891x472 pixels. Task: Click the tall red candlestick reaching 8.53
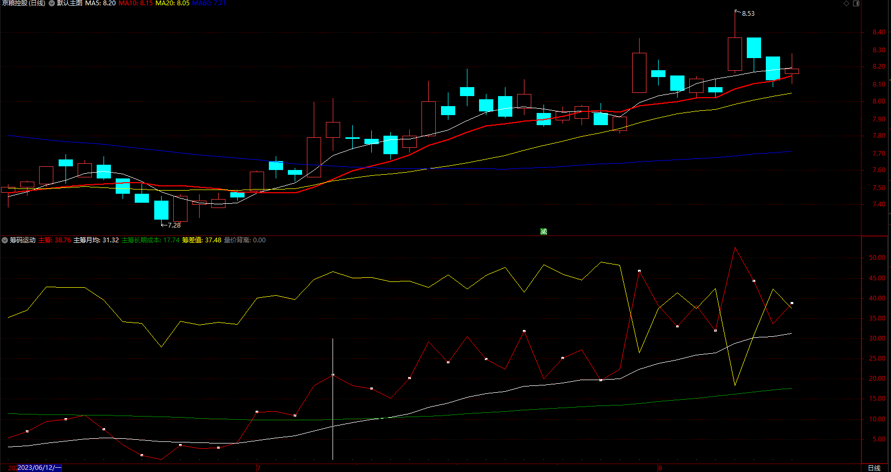click(735, 54)
